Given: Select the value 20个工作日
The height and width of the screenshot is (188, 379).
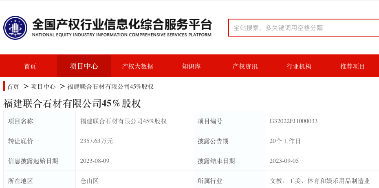Looking at the screenshot, I should pos(285,141).
